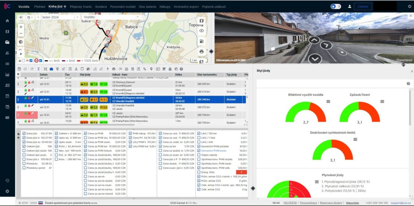Viewport: 414px width, 206px height.
Task: Open the settings gear in left sidebar
Action: (7, 191)
